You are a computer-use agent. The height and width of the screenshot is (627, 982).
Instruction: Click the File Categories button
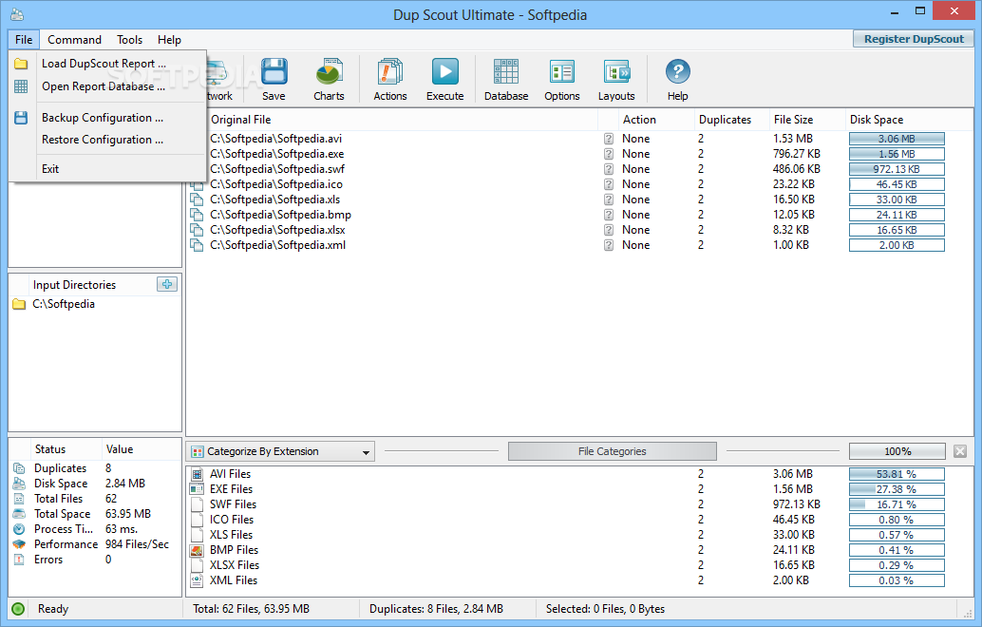pos(612,451)
